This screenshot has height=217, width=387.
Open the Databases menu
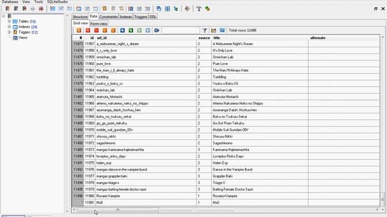(10, 2)
